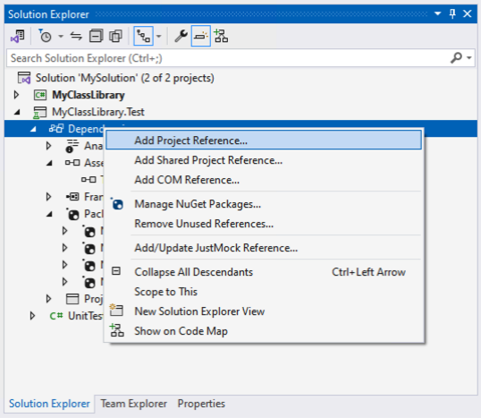Open Pending Changes Filter dropdown arrow
Screen dimensions: 481x418
[61, 36]
